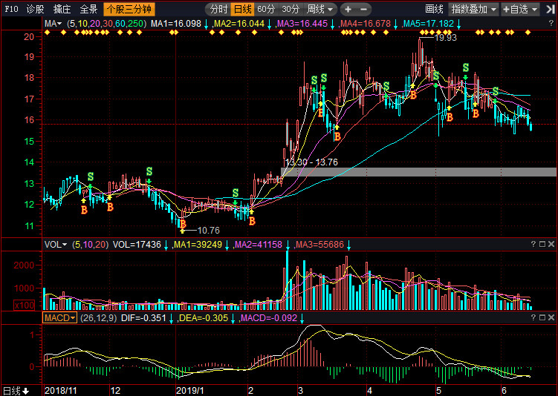Select the 60分 period view
This screenshot has height=396, width=558.
pos(266,10)
